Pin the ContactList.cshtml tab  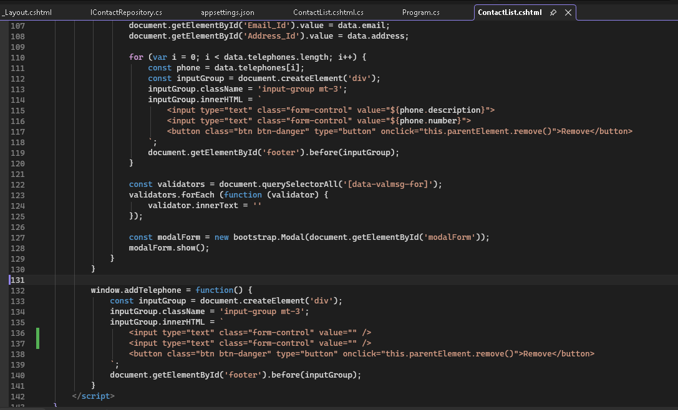point(553,12)
